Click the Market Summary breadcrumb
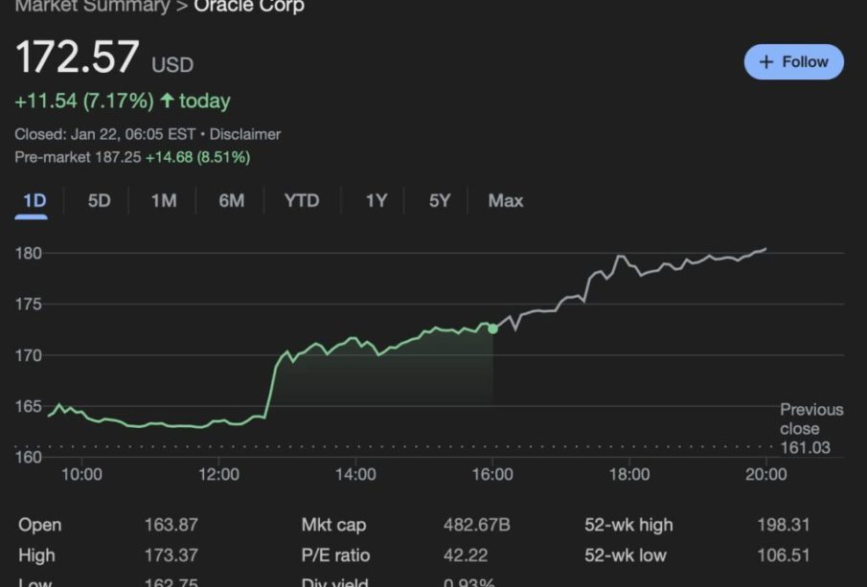The height and width of the screenshot is (587, 867). (x=91, y=7)
